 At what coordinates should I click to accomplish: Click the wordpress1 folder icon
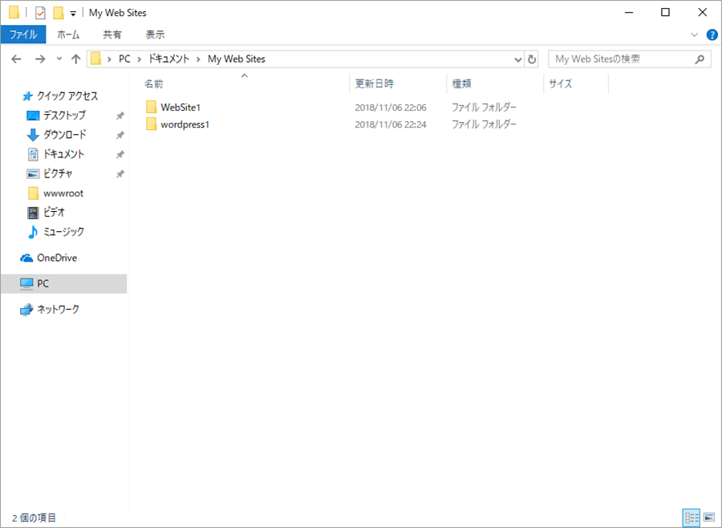[151, 124]
